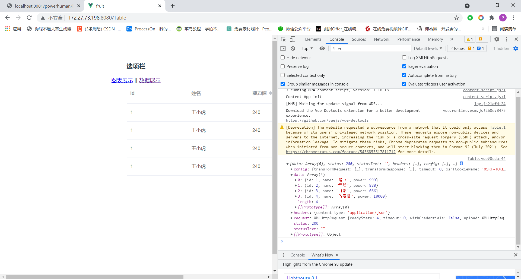Click the console Filter input
The width and height of the screenshot is (521, 279).
[x=371, y=49]
